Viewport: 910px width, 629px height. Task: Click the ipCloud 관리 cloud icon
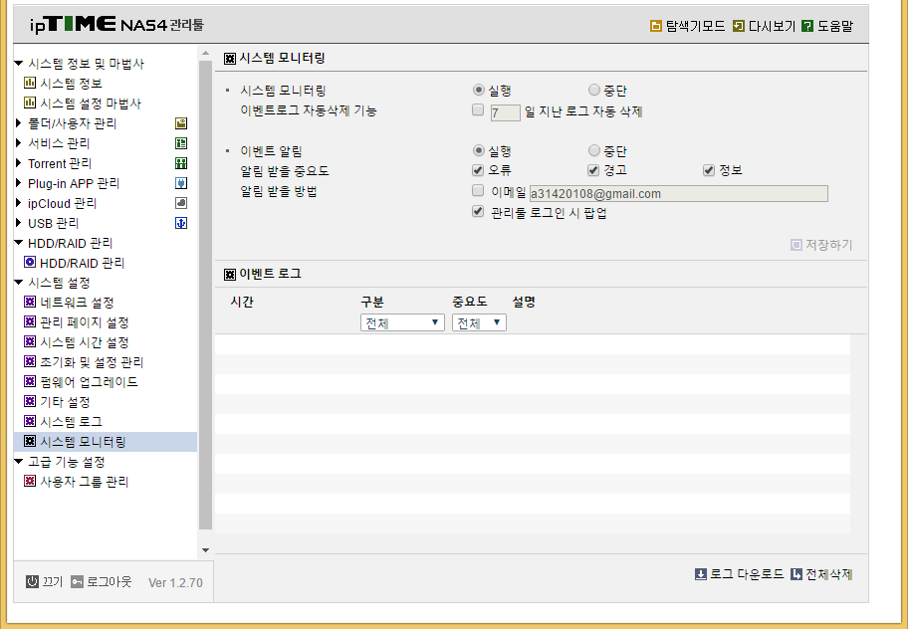181,203
